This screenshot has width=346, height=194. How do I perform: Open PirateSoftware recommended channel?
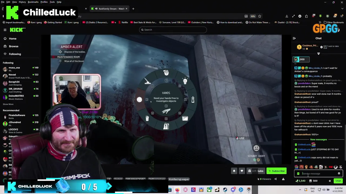coord(20,116)
